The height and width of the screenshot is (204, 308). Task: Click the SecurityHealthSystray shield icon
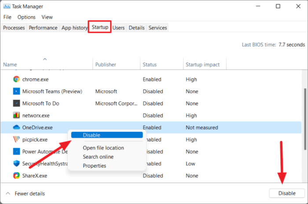17,164
